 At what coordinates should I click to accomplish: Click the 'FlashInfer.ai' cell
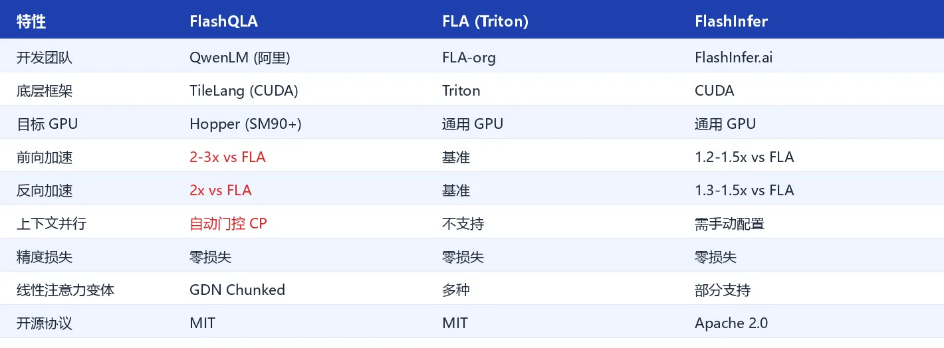pos(734,58)
